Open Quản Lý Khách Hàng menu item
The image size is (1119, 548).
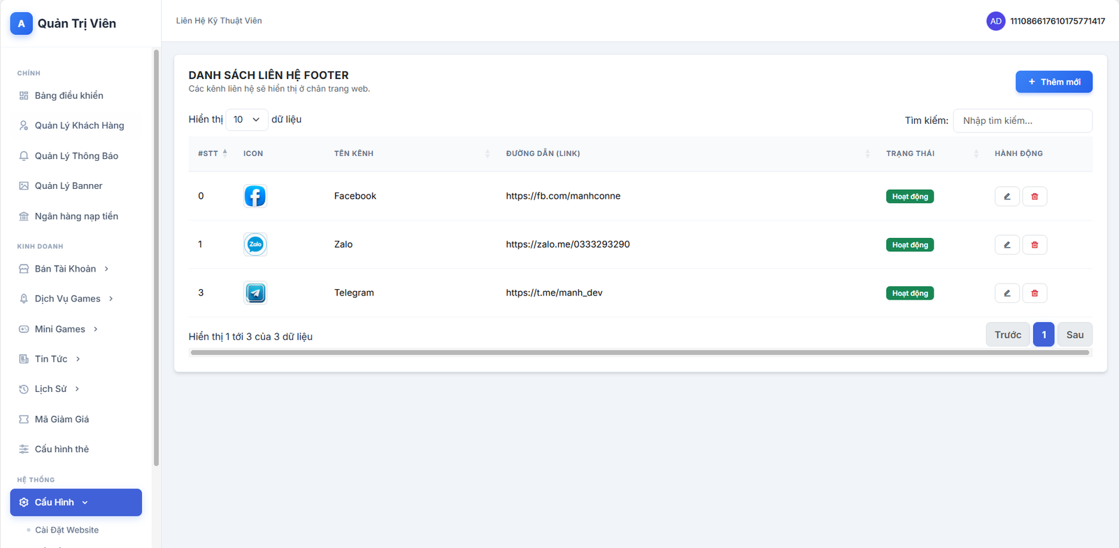coord(79,126)
